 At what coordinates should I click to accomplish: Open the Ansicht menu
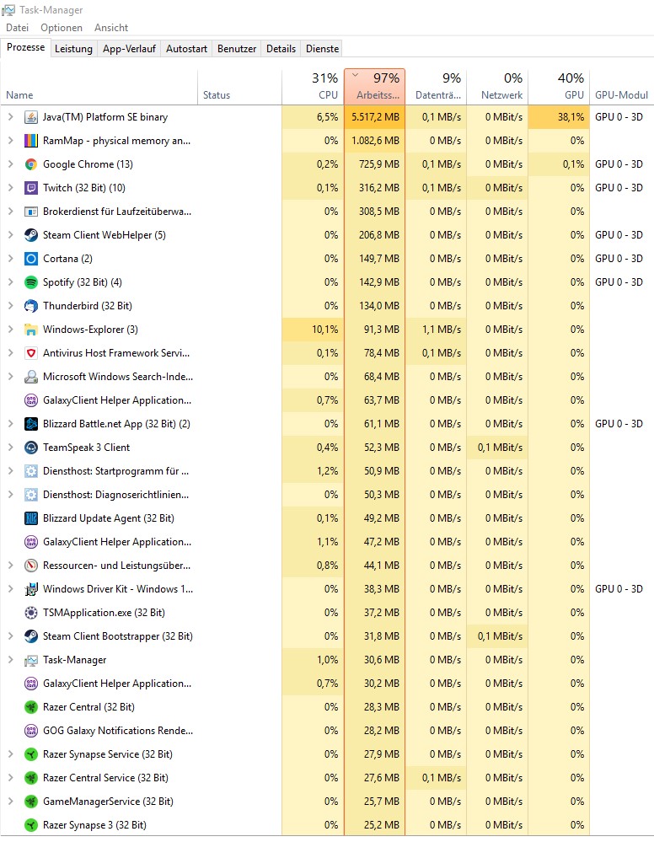[x=111, y=28]
